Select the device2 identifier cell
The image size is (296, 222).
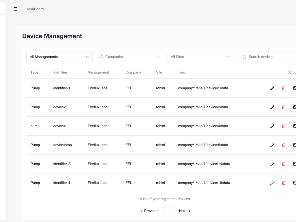tap(59, 107)
